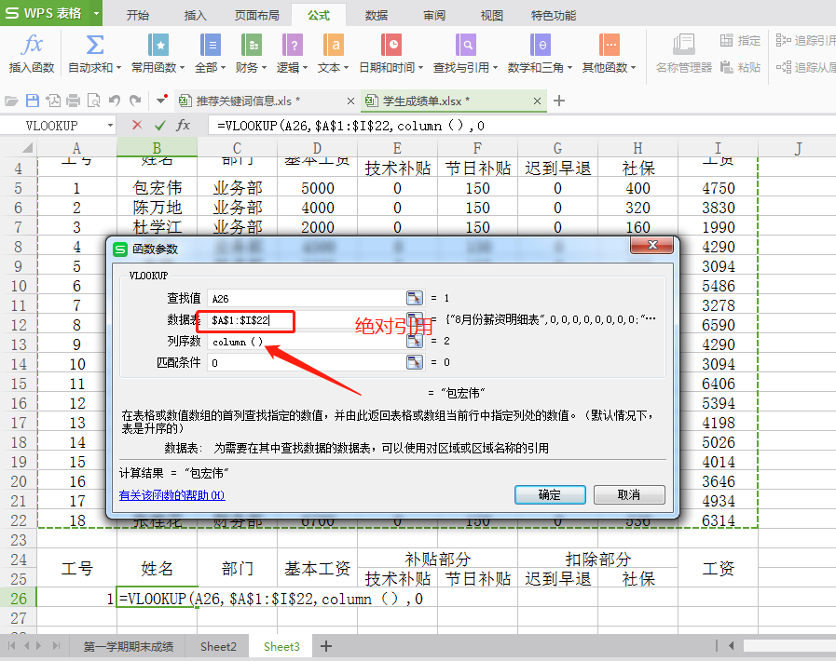
Task: Open the 有关该函数的帮助 link
Action: coord(171,494)
